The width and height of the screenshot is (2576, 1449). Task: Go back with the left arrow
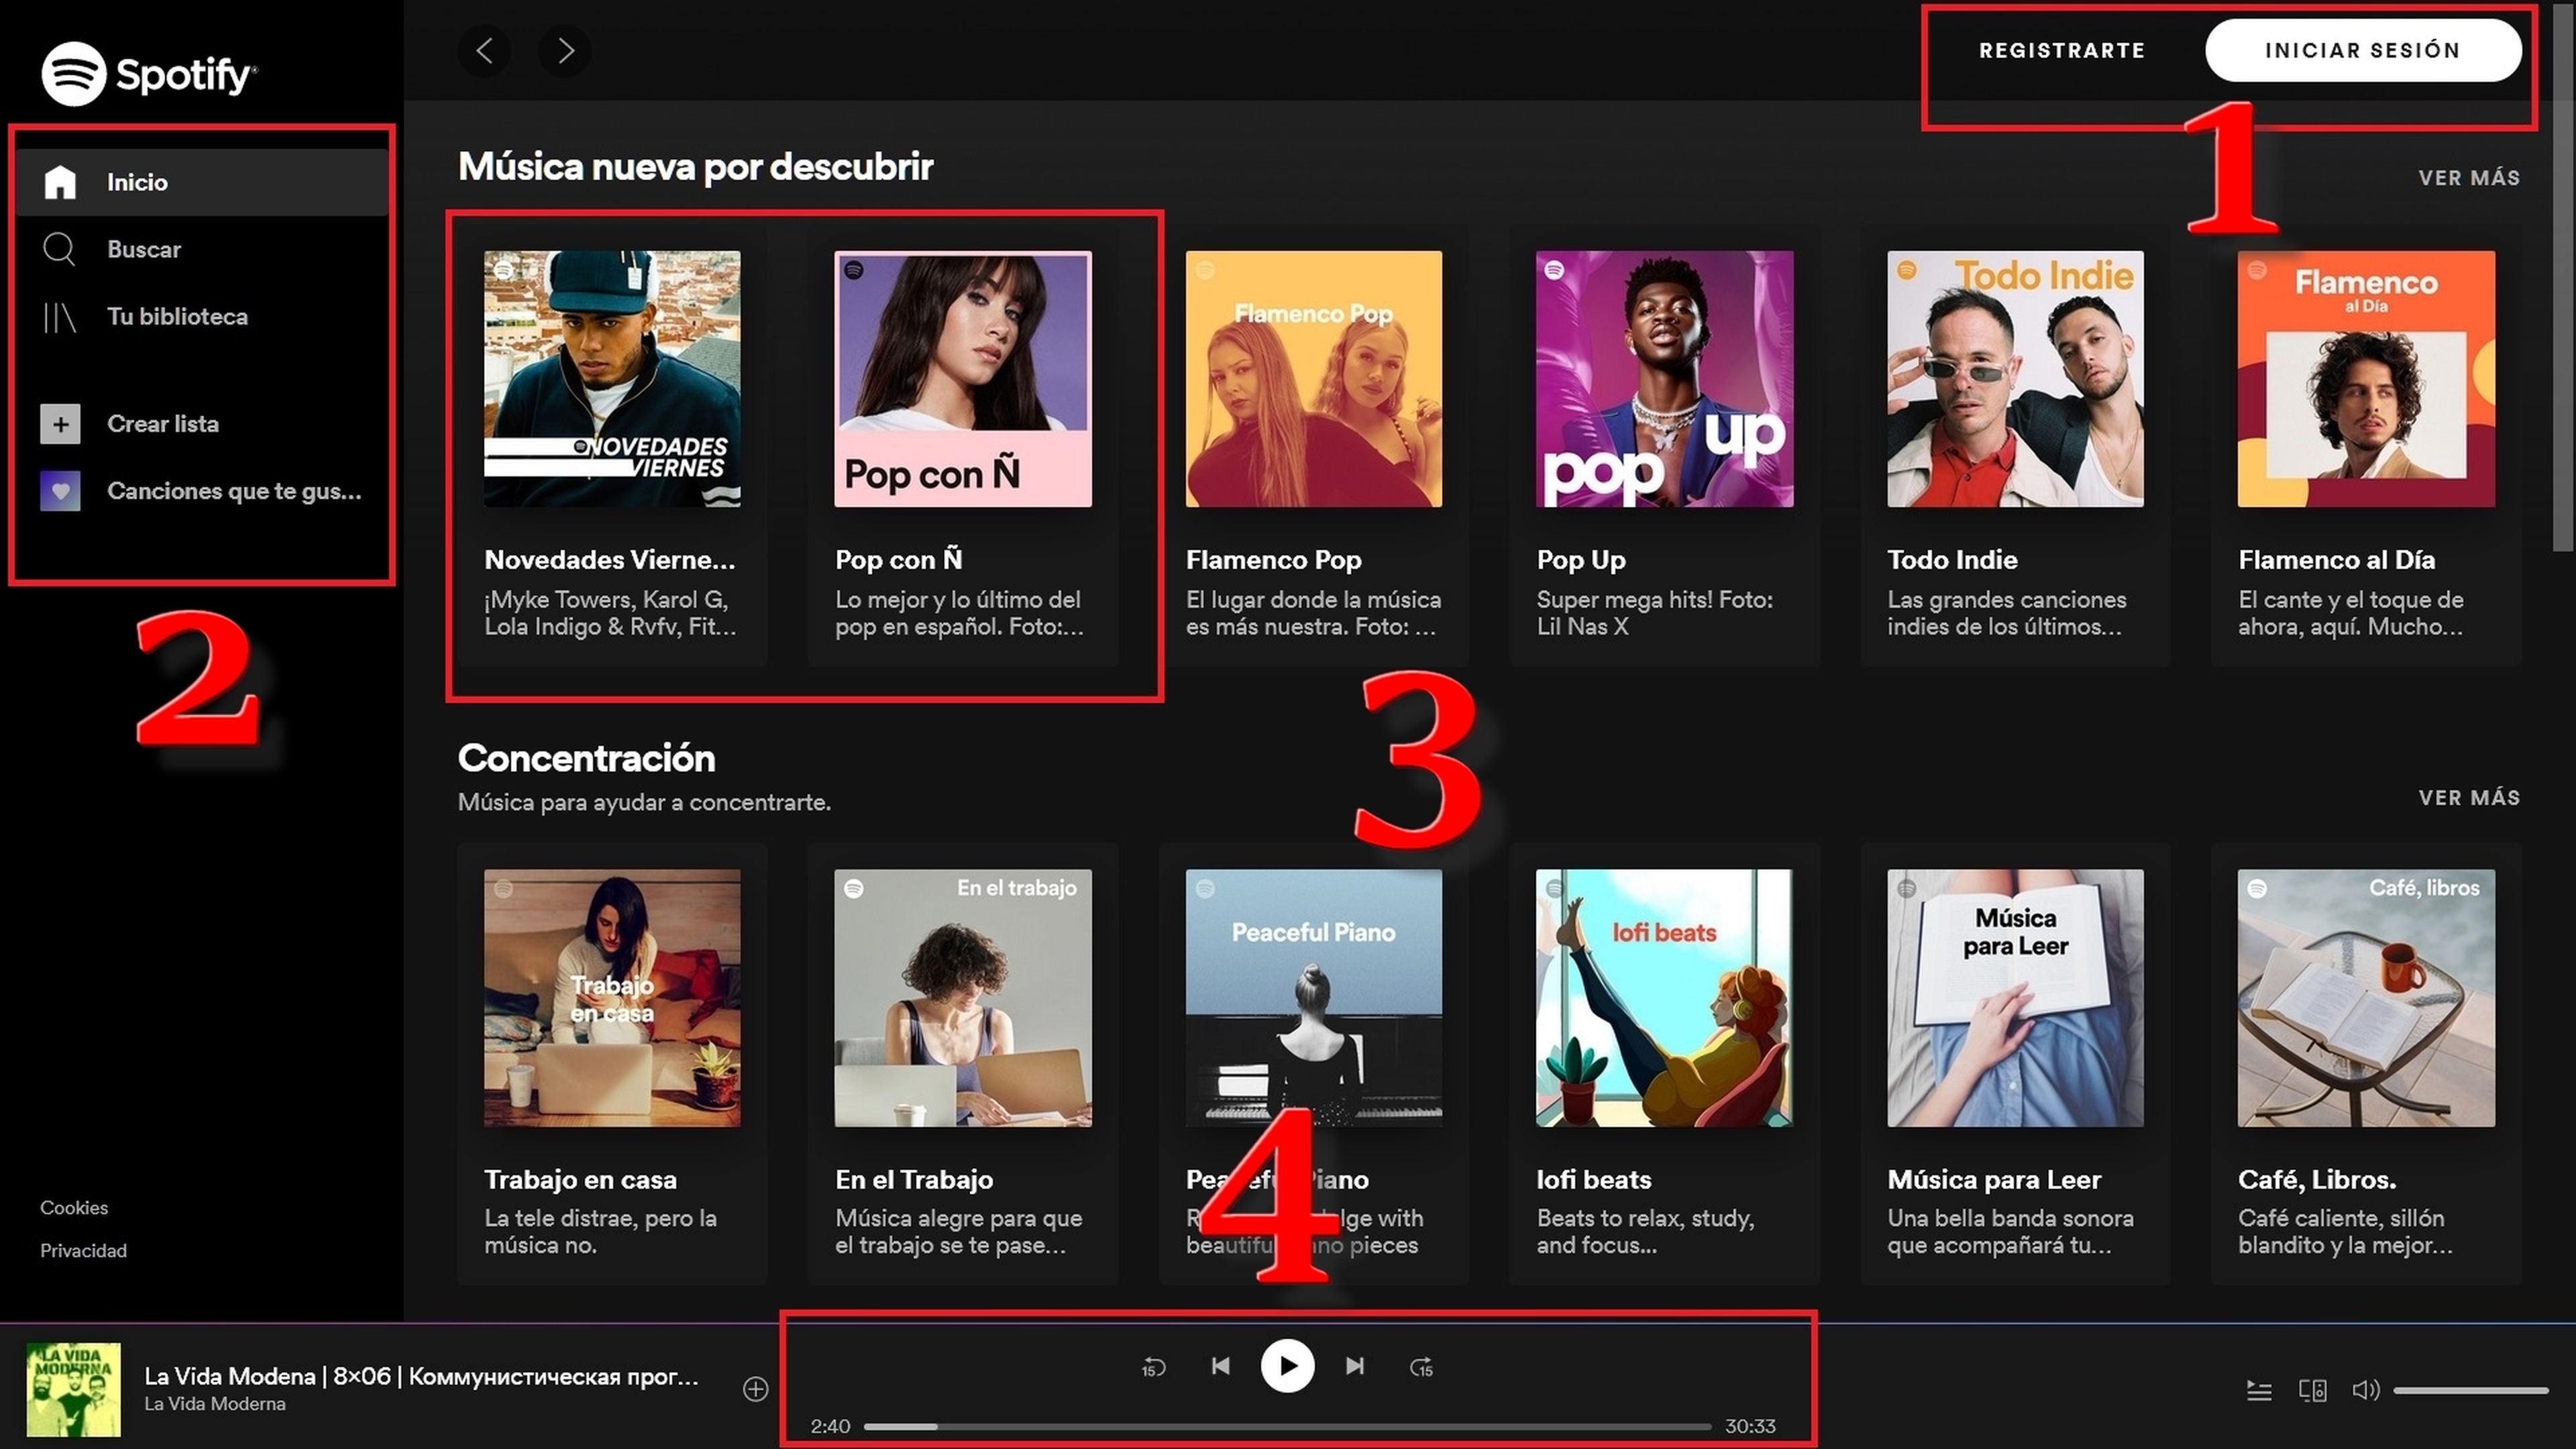click(x=484, y=51)
